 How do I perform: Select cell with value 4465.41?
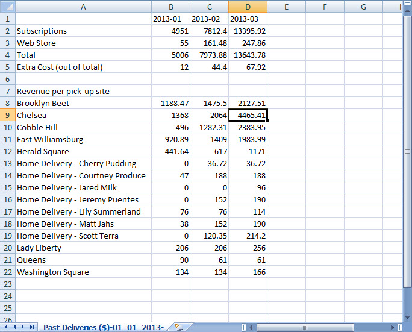point(248,115)
